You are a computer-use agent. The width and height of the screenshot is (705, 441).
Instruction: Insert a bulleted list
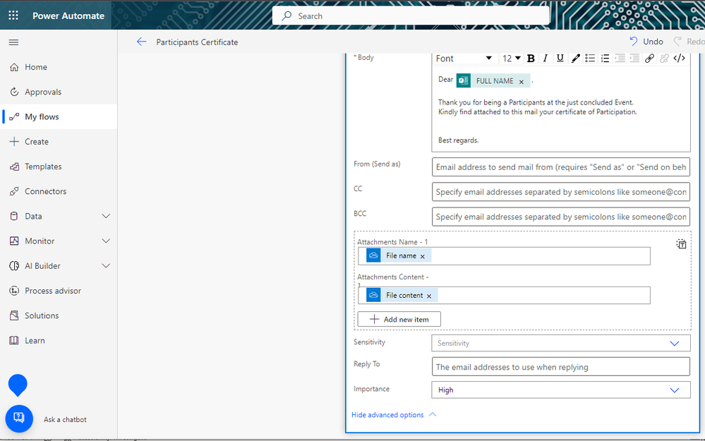590,59
